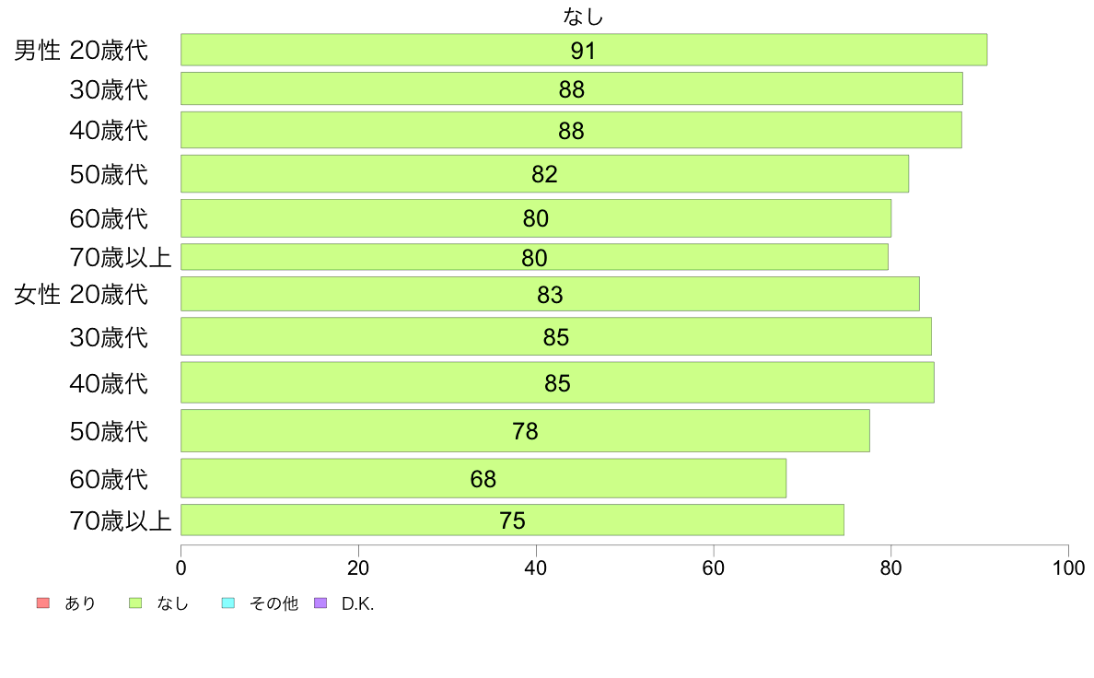Click the D.K. legend text
1094x678 pixels.
coord(358,604)
